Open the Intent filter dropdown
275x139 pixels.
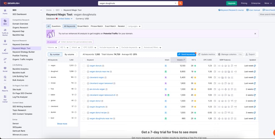click(76, 47)
